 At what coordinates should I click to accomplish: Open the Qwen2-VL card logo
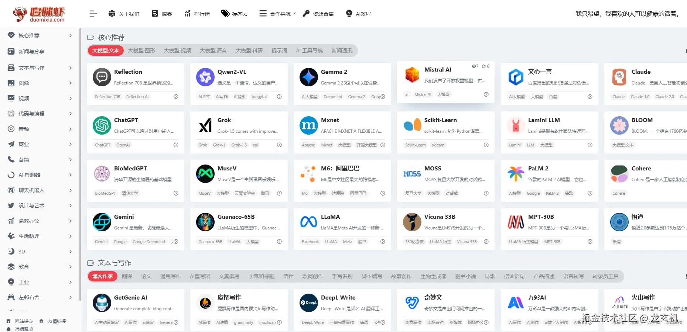point(205,77)
